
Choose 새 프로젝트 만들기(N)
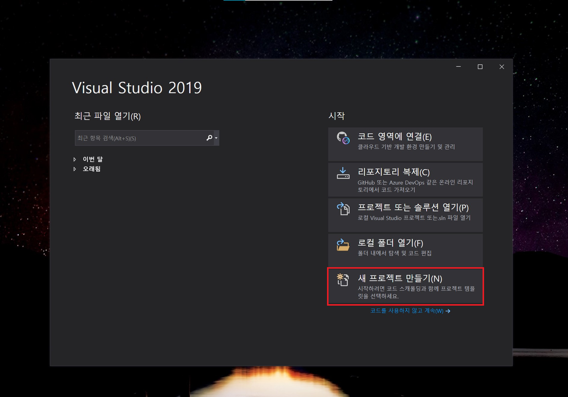coord(405,286)
